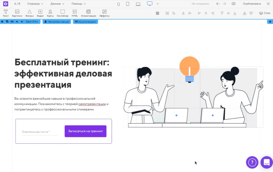Screen dimensions: 273x172
Task: Flip selection horizontally icon
Action: click(x=190, y=13)
